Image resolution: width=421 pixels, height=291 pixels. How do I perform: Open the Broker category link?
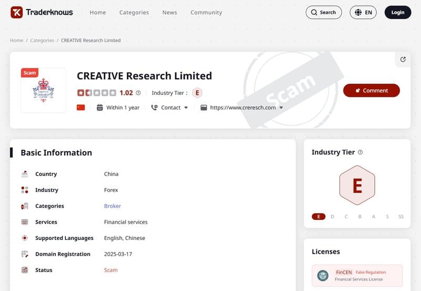[113, 206]
